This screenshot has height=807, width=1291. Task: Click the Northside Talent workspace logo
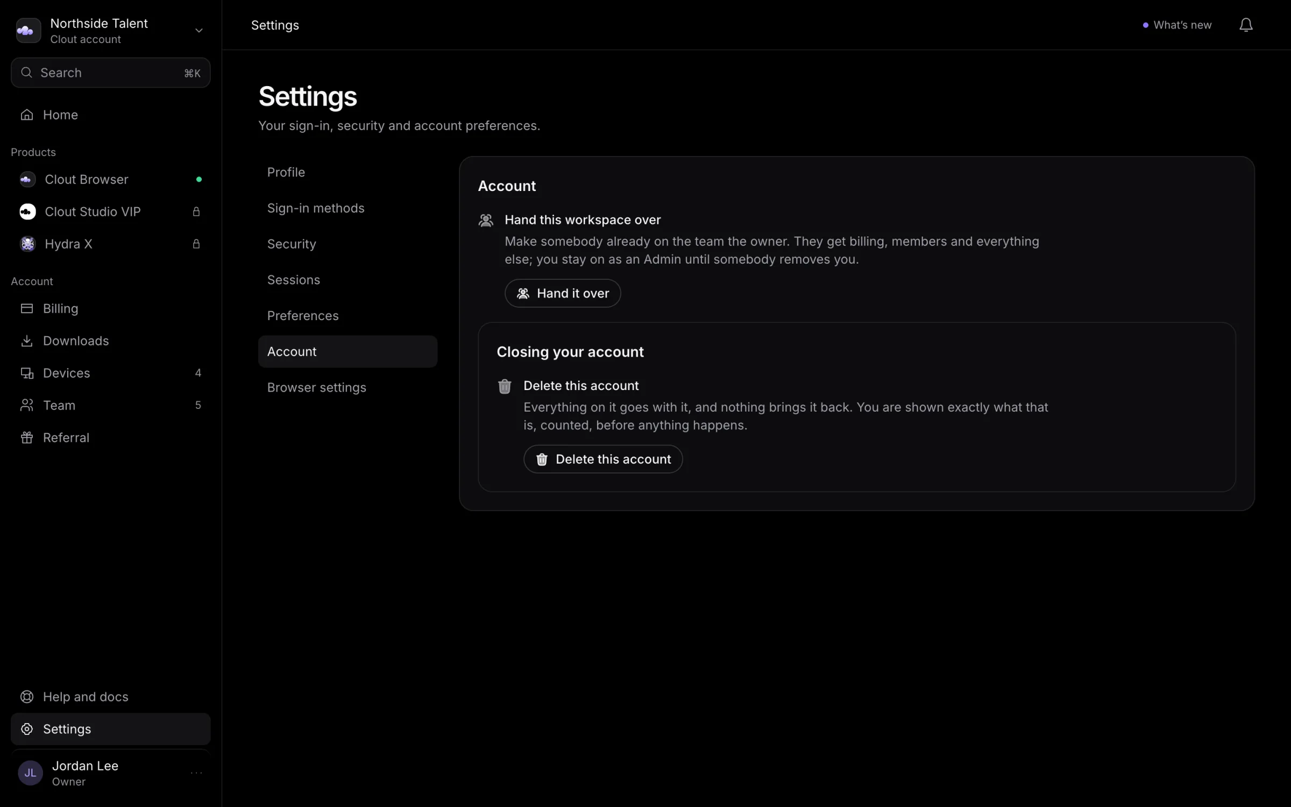point(29,30)
